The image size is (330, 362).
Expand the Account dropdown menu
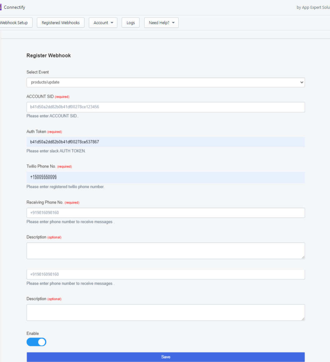(103, 23)
